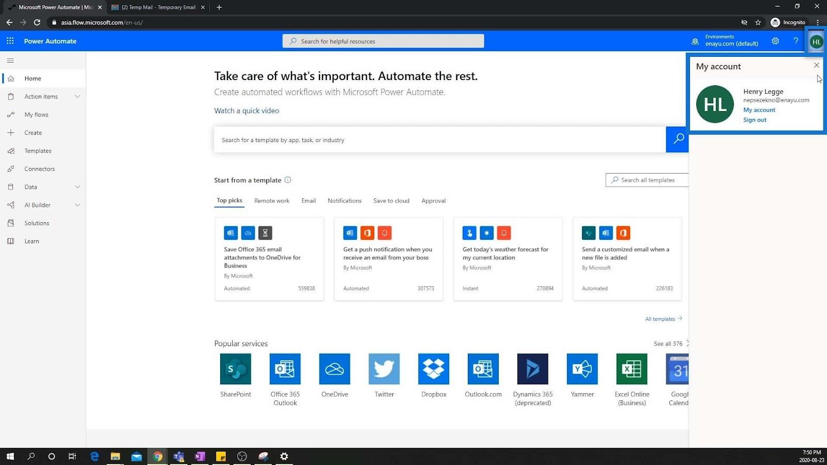Click the blue template search magnifier button
Viewport: 827px width, 465px height.
677,139
